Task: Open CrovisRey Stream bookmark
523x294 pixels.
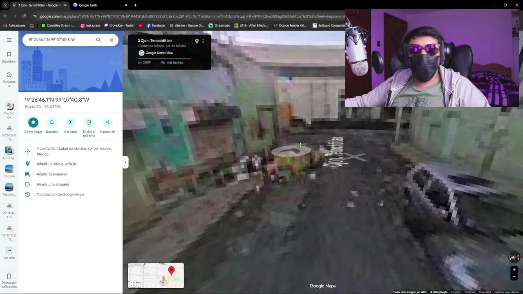Action: pyautogui.click(x=58, y=25)
